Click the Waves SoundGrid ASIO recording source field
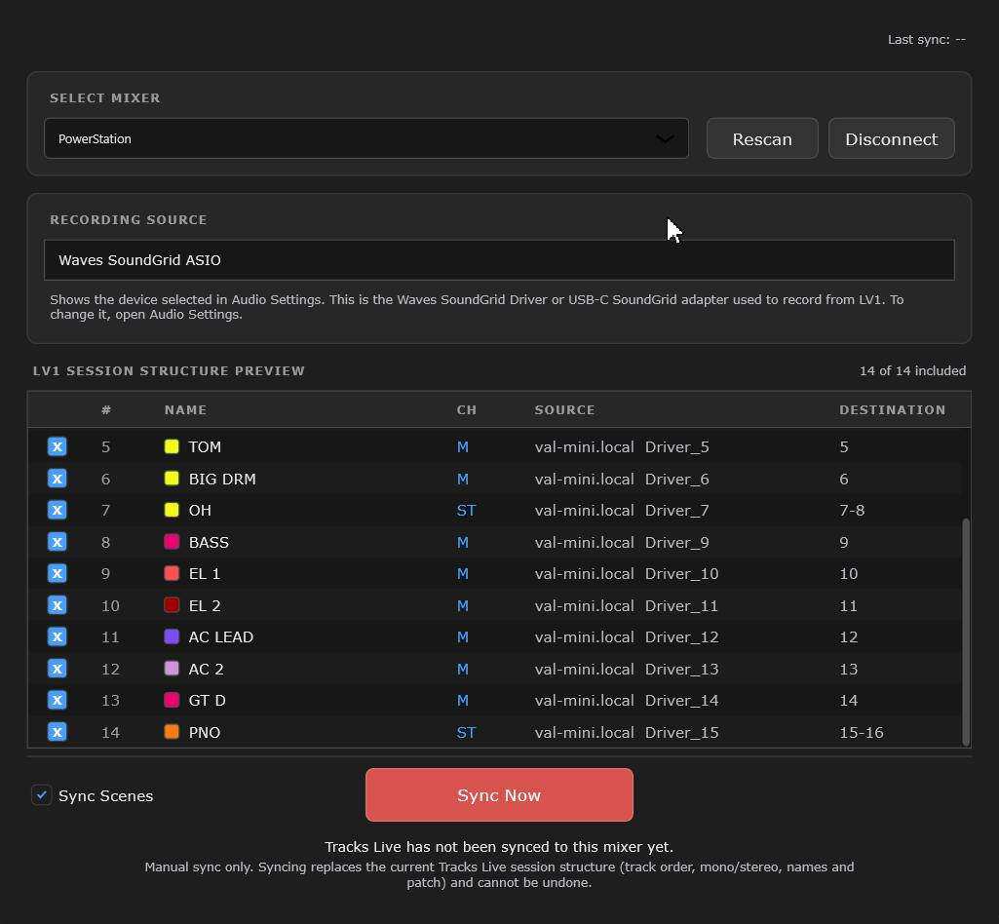The image size is (999, 924). pyautogui.click(x=499, y=260)
